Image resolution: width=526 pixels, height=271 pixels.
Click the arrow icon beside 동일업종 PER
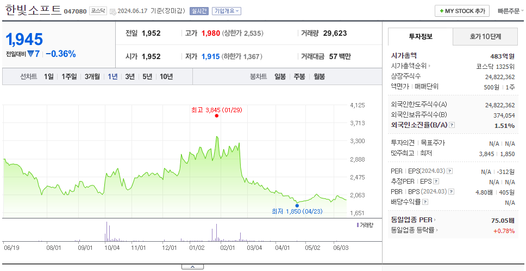pos(435,220)
